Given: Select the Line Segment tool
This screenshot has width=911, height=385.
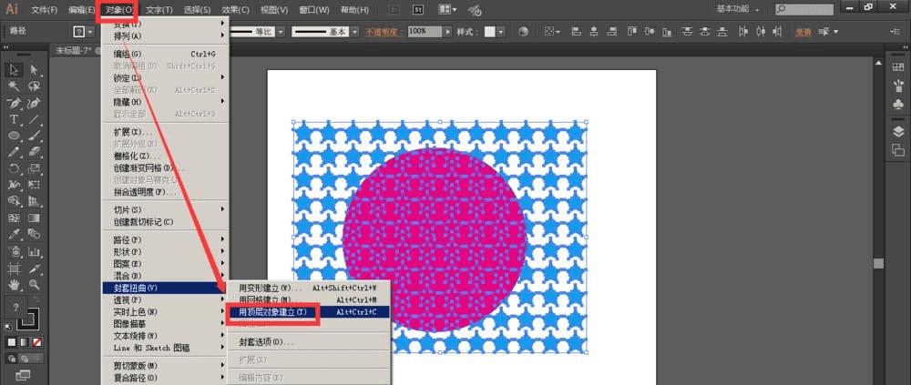Looking at the screenshot, I should click(35, 119).
